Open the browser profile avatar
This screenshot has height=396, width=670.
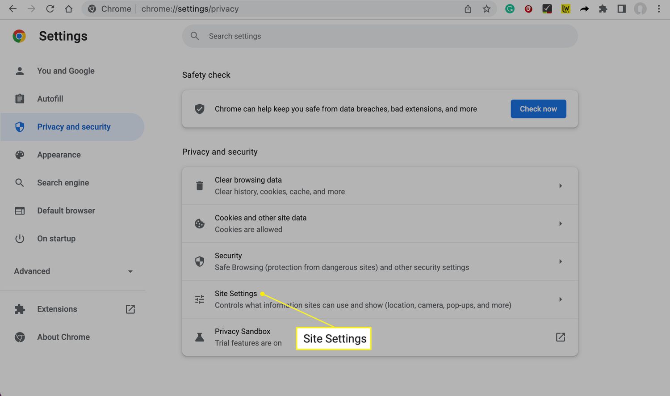point(640,8)
